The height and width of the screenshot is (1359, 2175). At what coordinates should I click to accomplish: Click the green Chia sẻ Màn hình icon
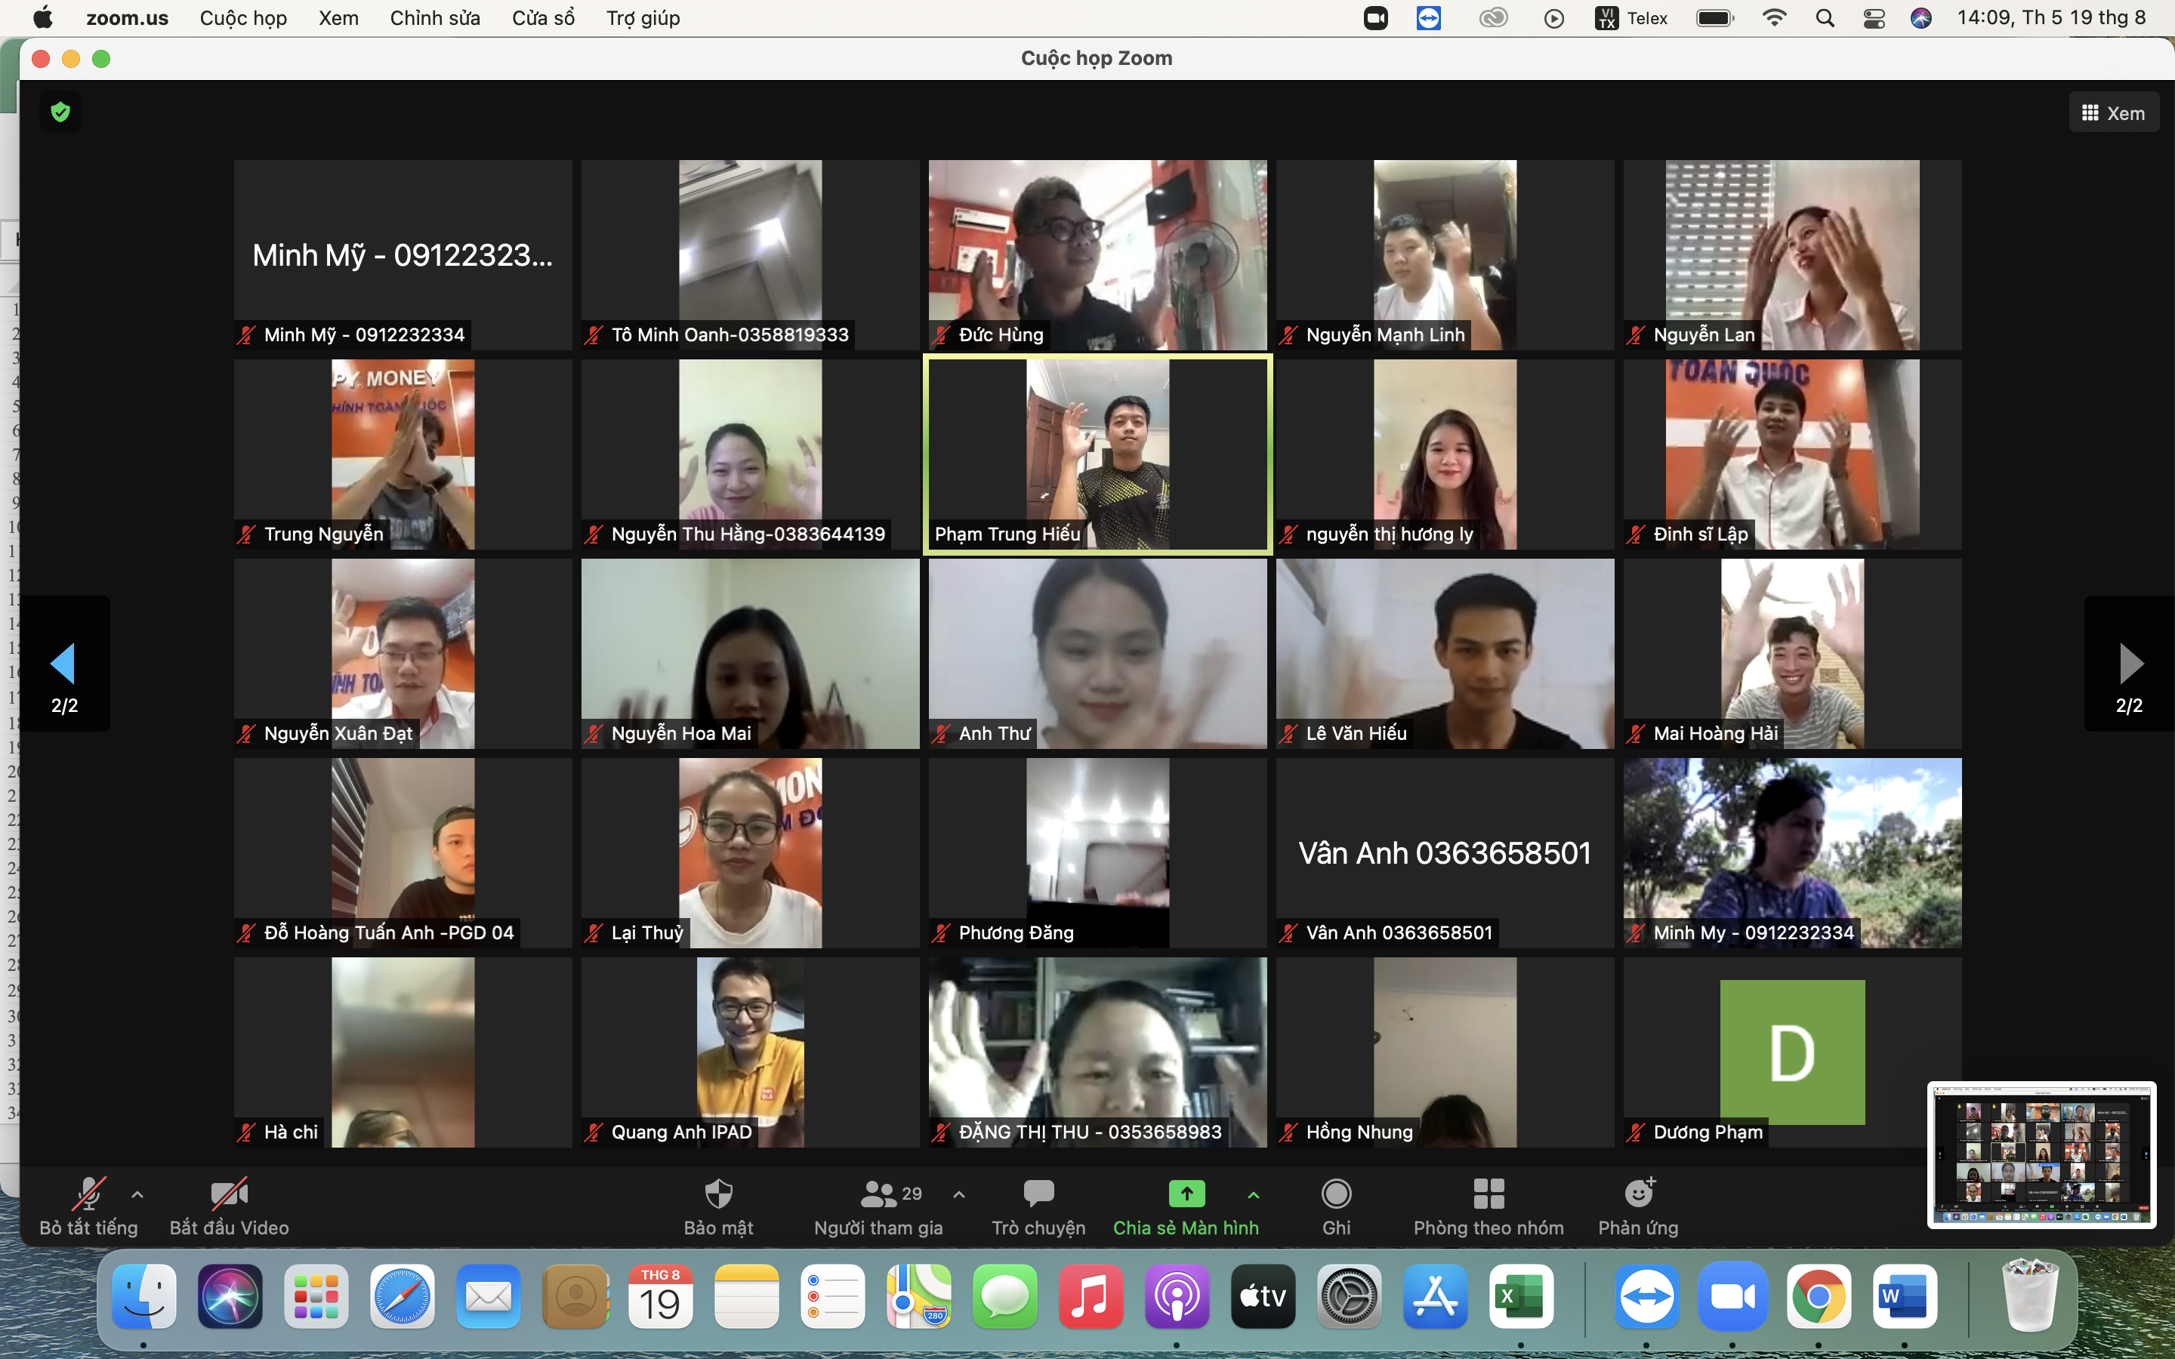(1186, 1194)
